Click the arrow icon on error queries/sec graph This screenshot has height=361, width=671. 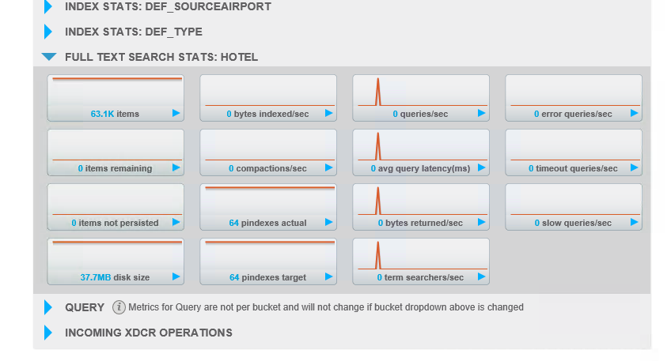click(x=635, y=114)
